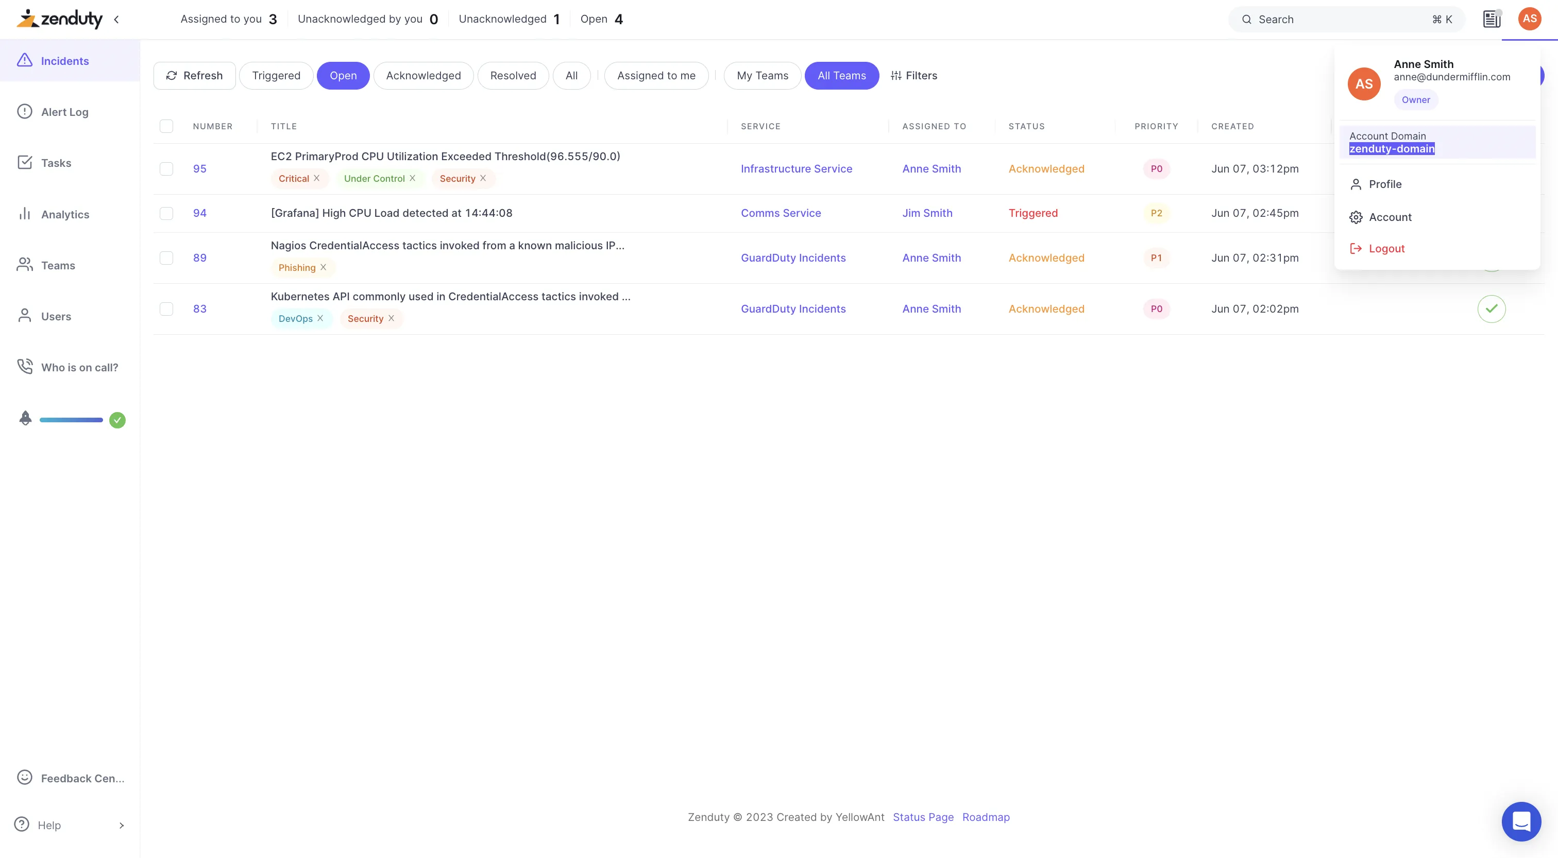Resolve incident 83 with green checkmark

click(x=1491, y=309)
